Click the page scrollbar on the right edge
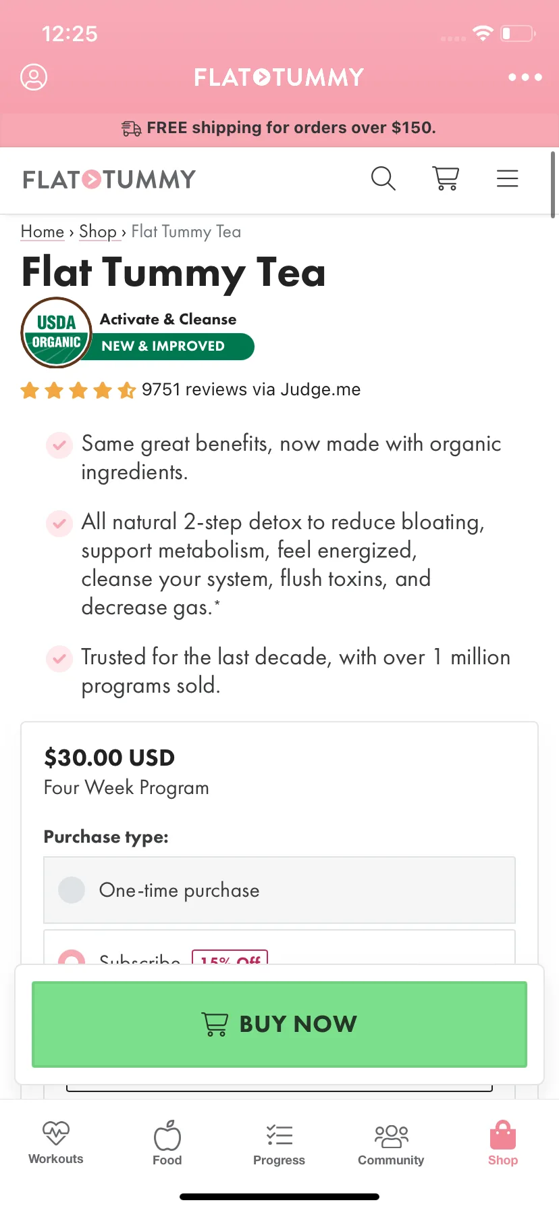The width and height of the screenshot is (559, 1211). click(x=553, y=184)
